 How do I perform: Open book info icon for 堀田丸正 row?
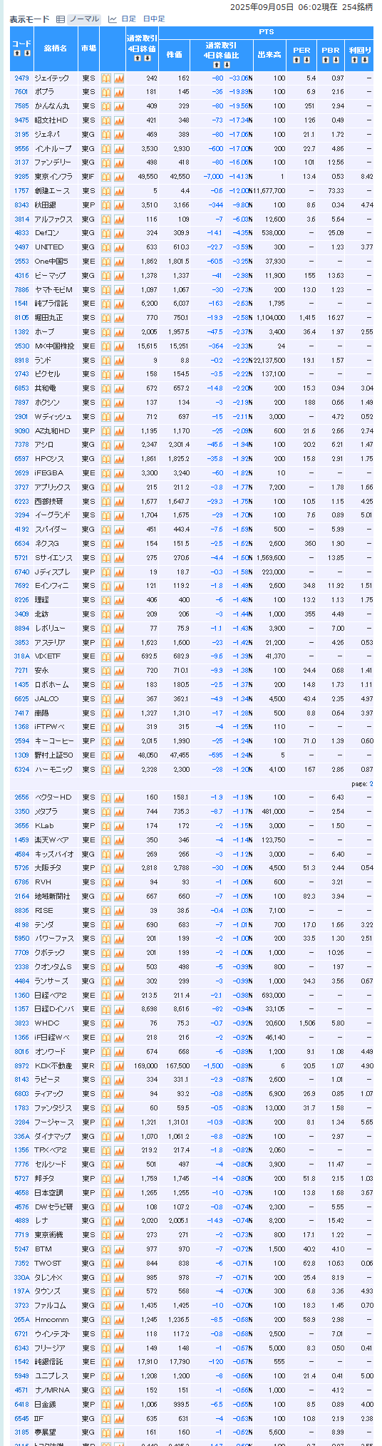[x=105, y=318]
